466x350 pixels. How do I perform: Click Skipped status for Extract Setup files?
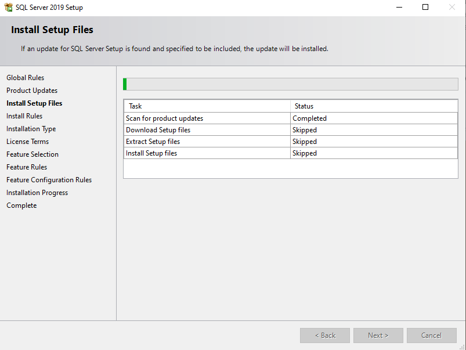click(374, 142)
